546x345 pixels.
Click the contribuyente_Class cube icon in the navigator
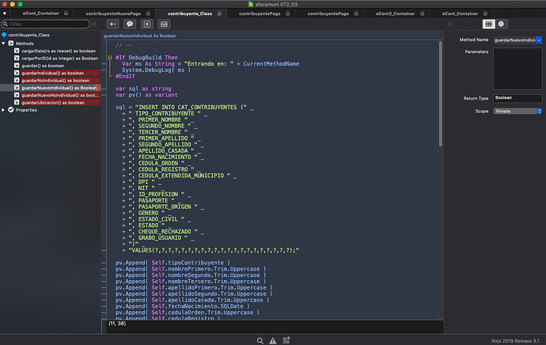click(x=4, y=35)
